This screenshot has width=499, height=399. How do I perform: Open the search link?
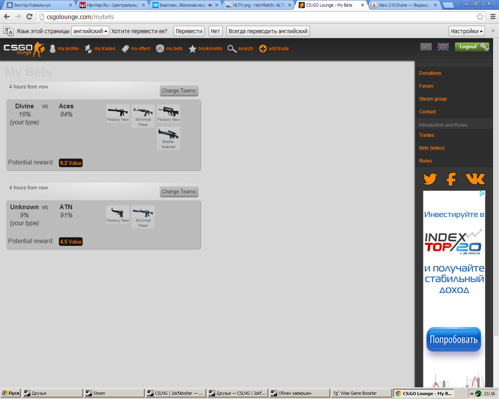(x=246, y=49)
